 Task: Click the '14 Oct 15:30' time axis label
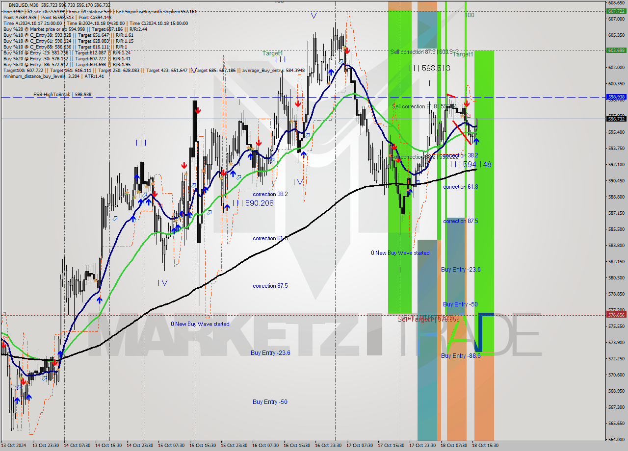[x=109, y=446]
